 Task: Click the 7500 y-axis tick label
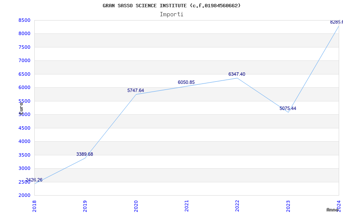click(x=24, y=47)
